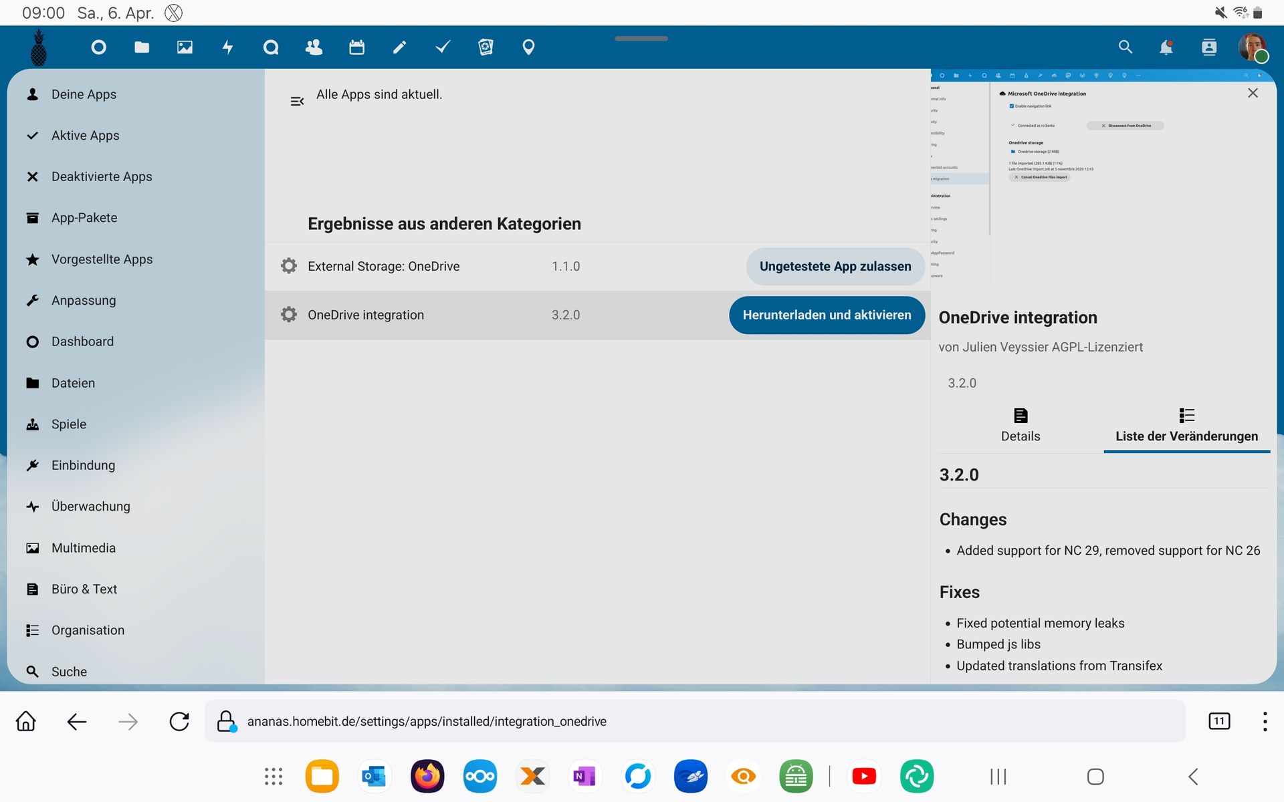
Task: Open site security lock icon
Action: click(x=226, y=721)
